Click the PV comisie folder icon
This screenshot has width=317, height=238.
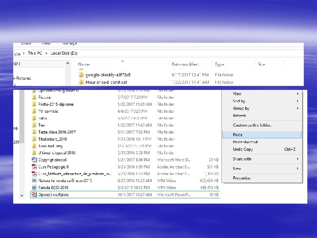coord(34,112)
